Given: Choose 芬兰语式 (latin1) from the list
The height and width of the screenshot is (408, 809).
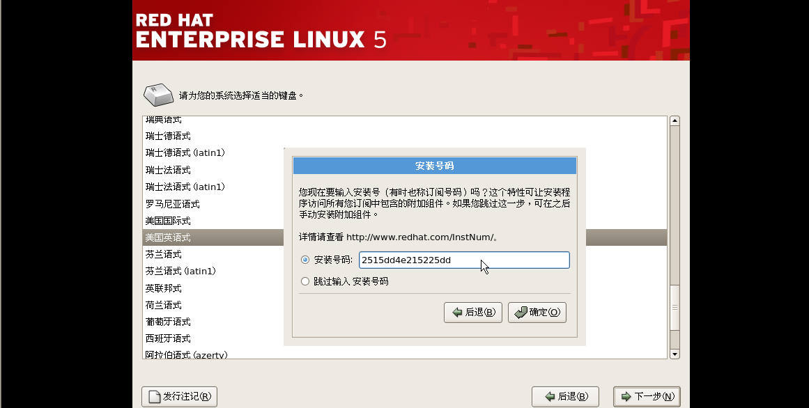Looking at the screenshot, I should [x=180, y=271].
